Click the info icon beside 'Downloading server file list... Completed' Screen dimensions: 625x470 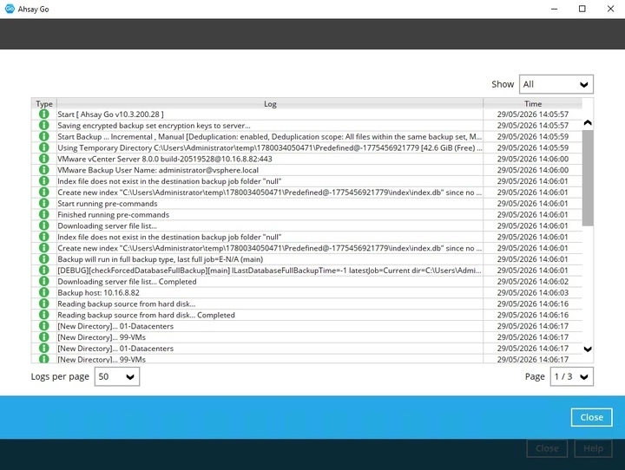44,282
